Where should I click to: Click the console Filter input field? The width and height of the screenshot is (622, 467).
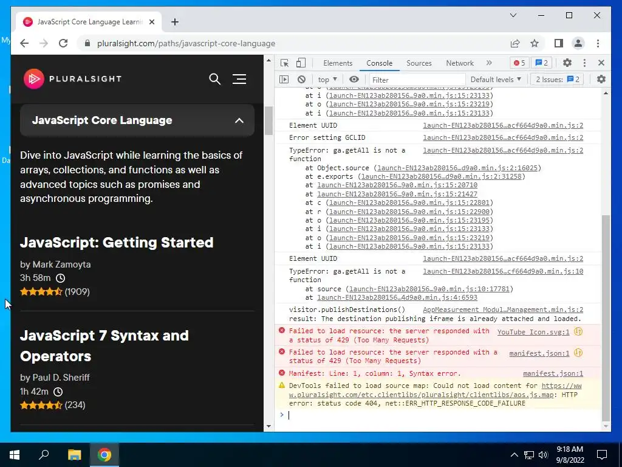[x=417, y=80]
